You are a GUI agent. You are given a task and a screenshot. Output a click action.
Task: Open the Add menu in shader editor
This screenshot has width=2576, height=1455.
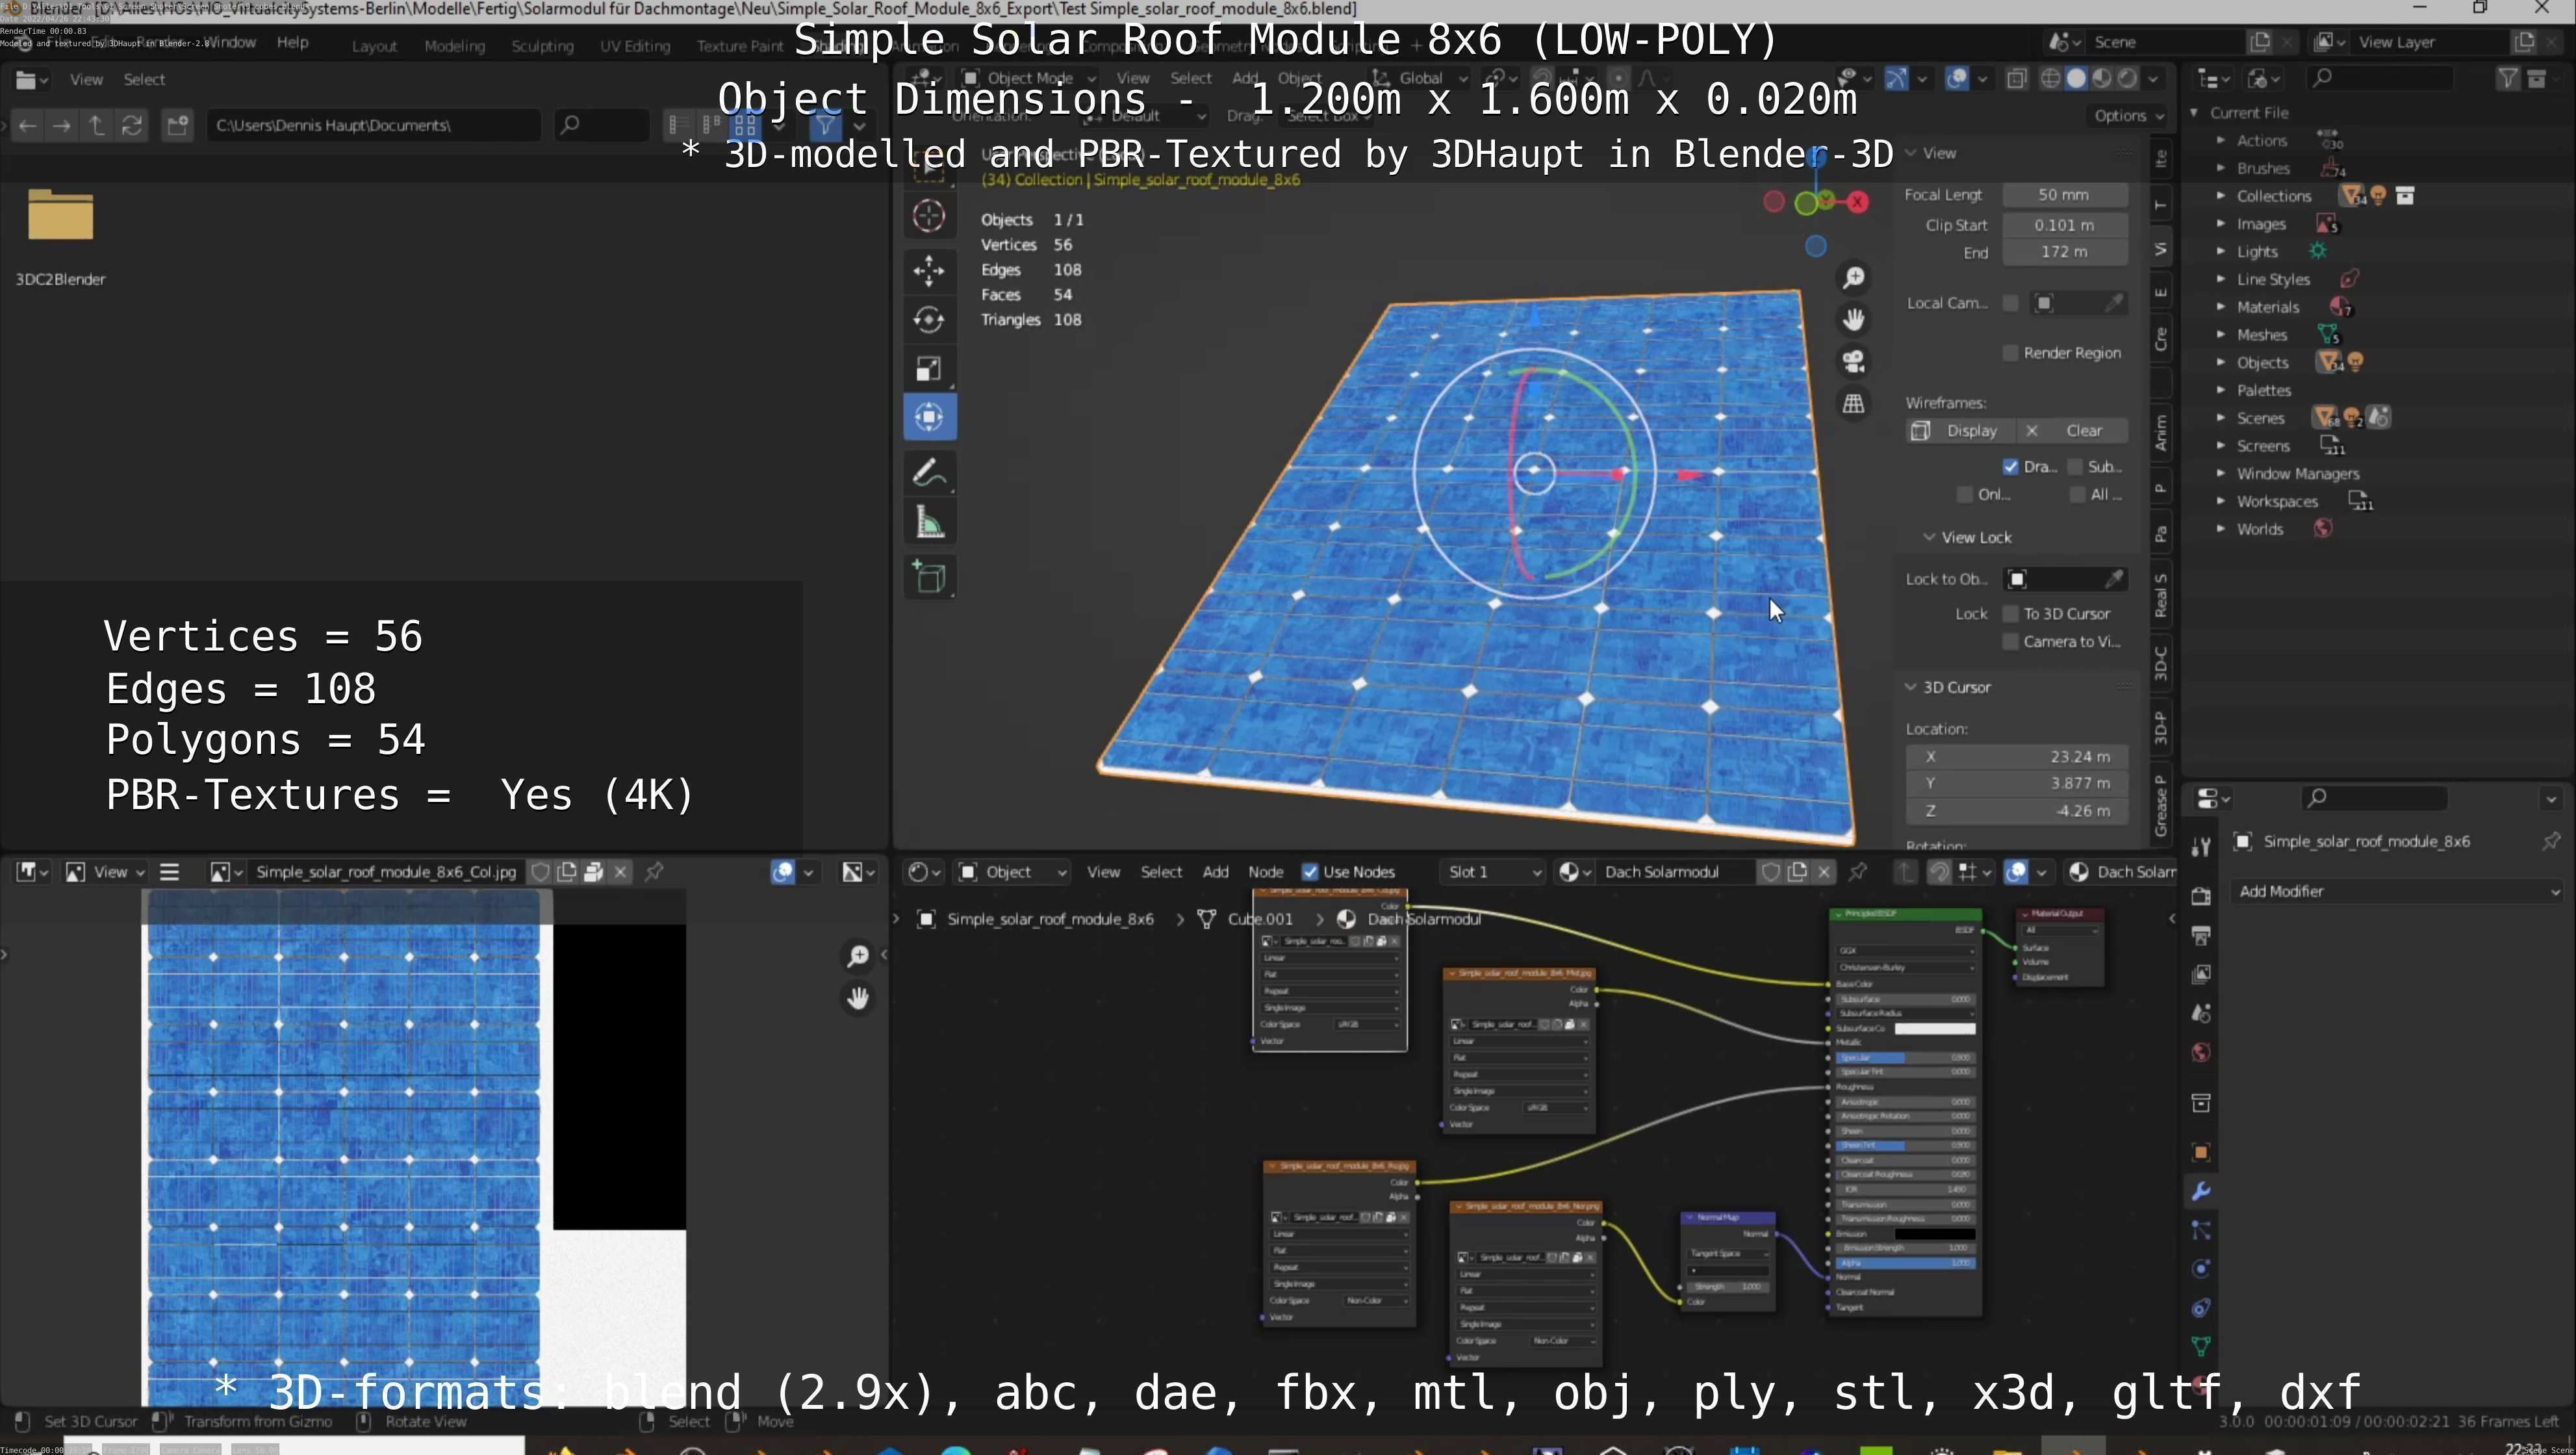coord(1215,872)
